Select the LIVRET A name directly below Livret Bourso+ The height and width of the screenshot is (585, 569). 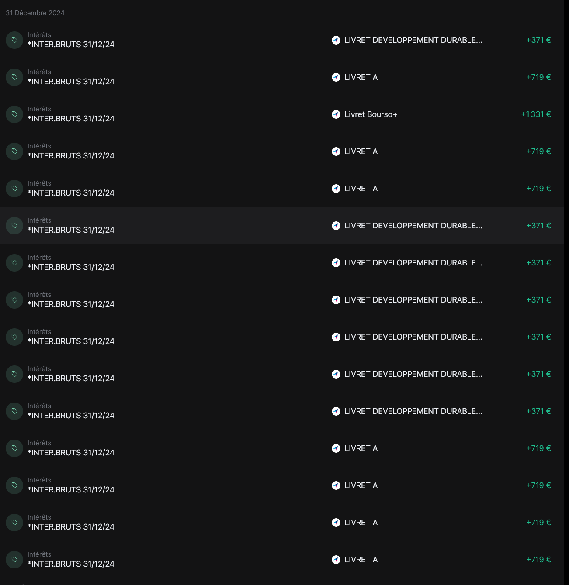[361, 151]
